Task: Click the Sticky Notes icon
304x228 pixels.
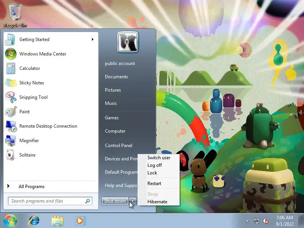Action: [11, 83]
